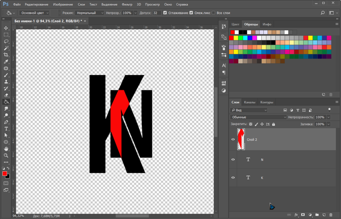Switch to the Каналы tab

250,102
